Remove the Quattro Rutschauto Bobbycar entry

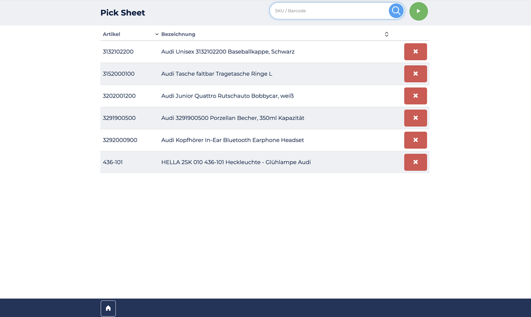click(415, 96)
